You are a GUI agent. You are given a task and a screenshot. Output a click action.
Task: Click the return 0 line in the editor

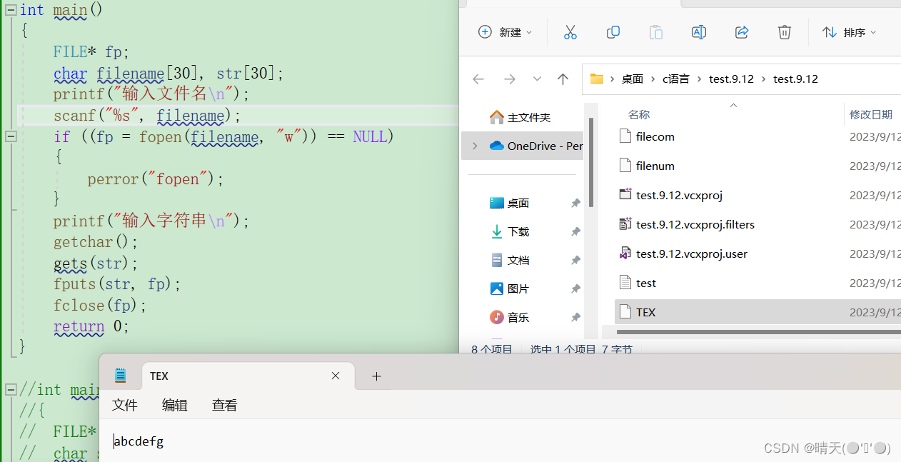(x=91, y=326)
